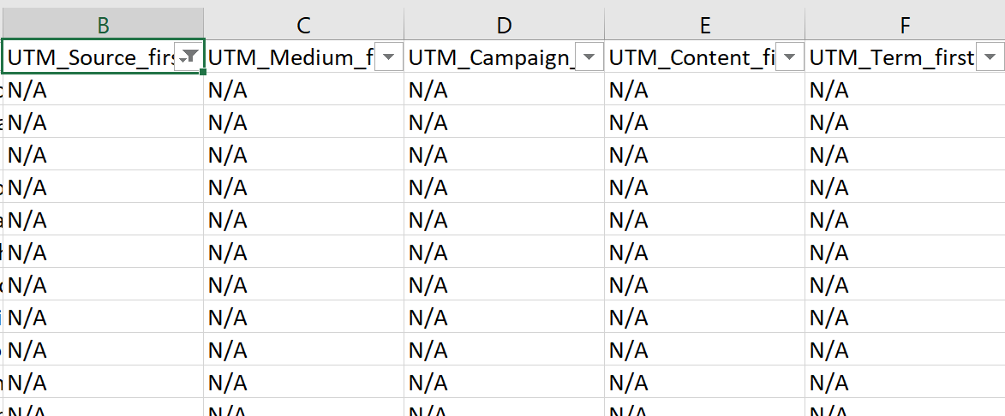Select first N/A cell under UTM_Content
The height and width of the screenshot is (416, 1005).
coord(705,90)
